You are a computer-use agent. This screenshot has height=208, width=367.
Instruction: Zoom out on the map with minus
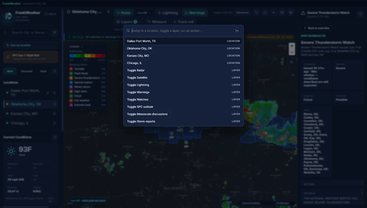pos(292,52)
